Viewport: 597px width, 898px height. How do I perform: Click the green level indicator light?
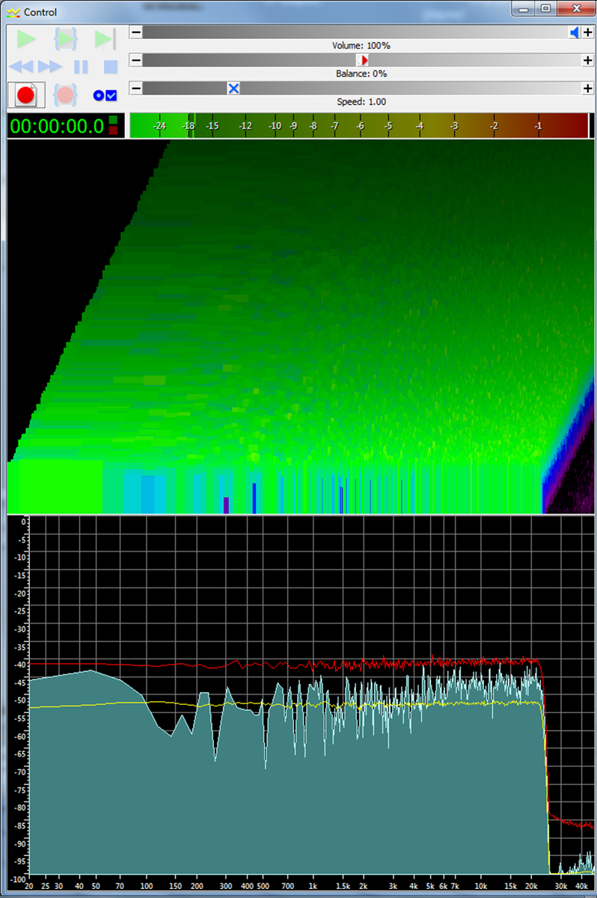[113, 120]
